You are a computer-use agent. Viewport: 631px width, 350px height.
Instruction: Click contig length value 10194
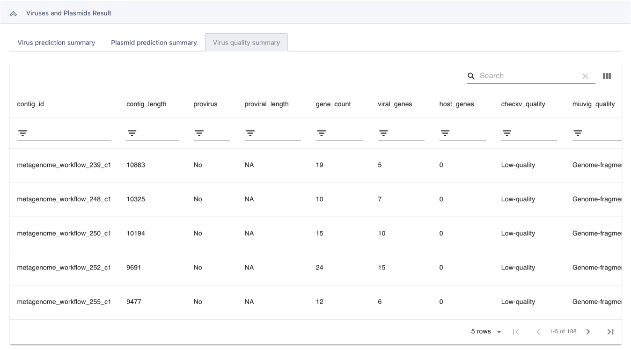(136, 233)
